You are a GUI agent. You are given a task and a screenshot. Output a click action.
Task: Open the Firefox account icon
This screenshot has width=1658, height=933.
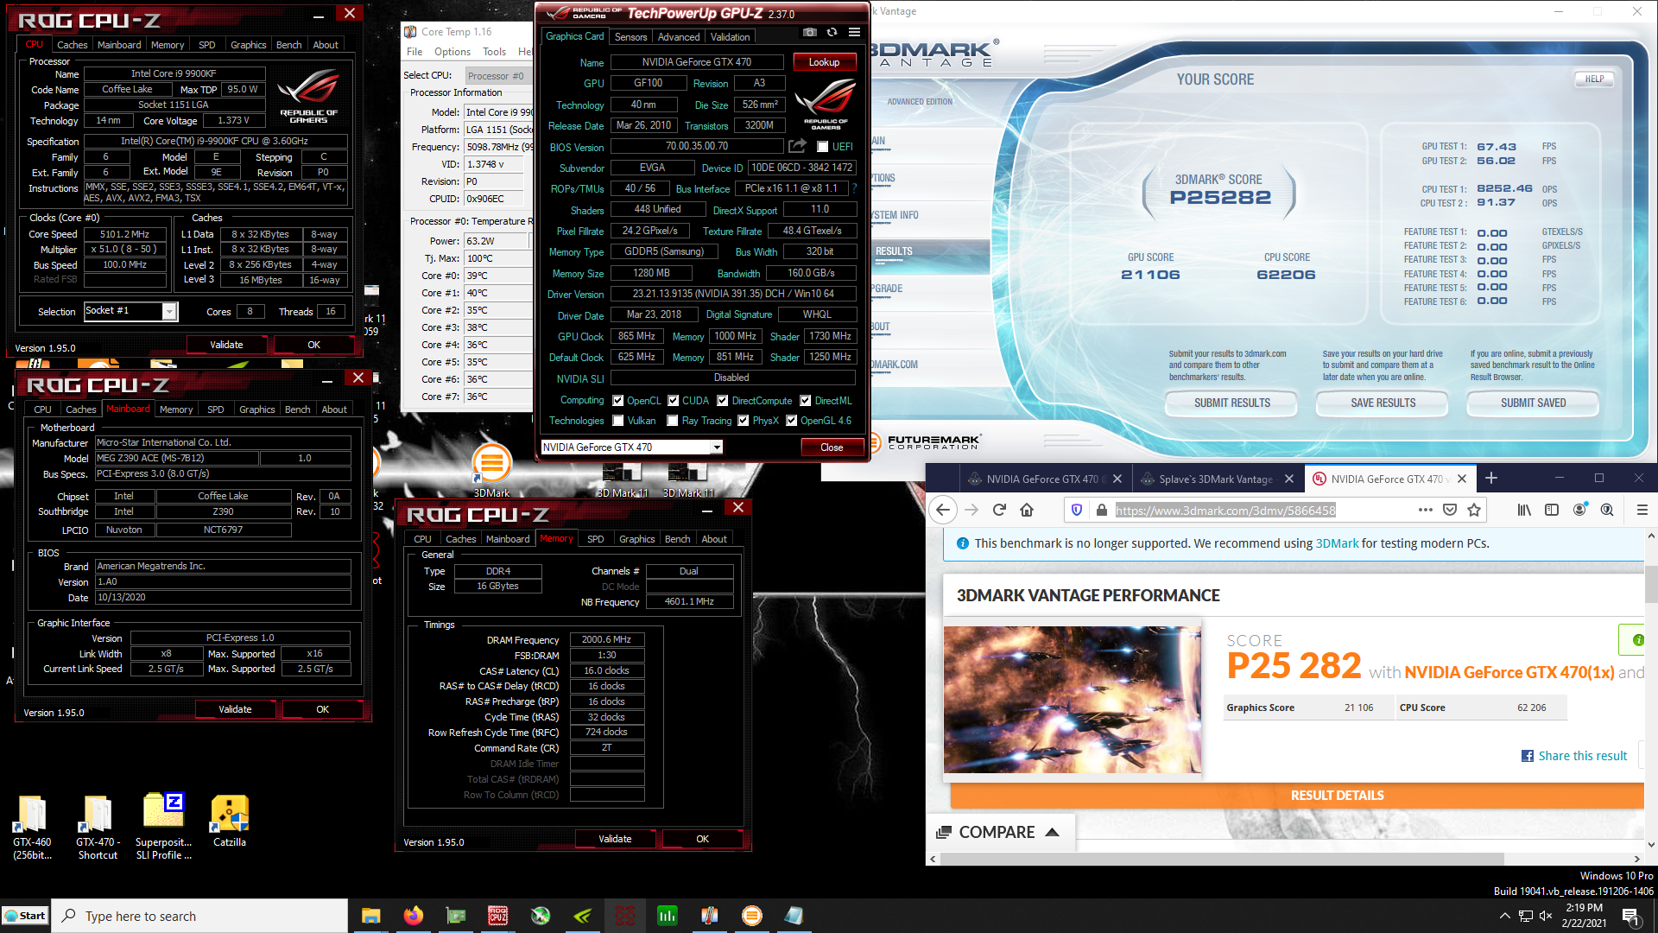[x=1579, y=510]
